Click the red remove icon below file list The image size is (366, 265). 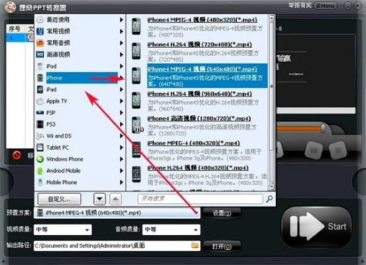[x=17, y=155]
